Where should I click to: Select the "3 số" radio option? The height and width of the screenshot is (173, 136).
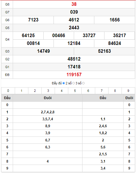pyautogui.click(x=83, y=83)
